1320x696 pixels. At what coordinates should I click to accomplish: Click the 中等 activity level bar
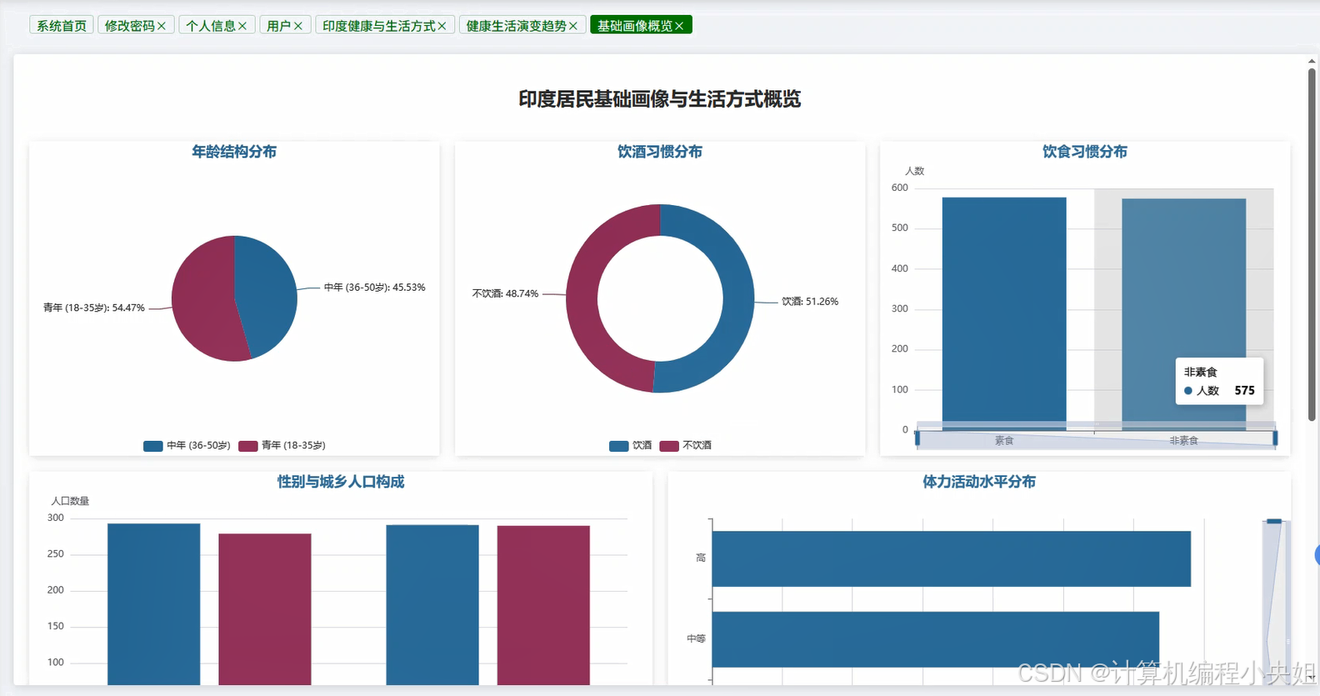pyautogui.click(x=935, y=639)
